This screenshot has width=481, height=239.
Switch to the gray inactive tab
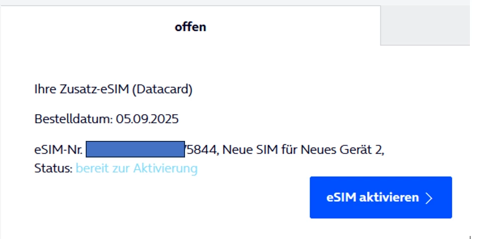point(425,26)
